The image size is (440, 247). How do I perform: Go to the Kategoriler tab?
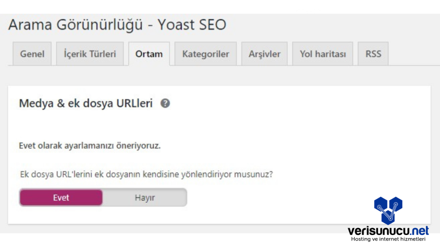pyautogui.click(x=205, y=54)
